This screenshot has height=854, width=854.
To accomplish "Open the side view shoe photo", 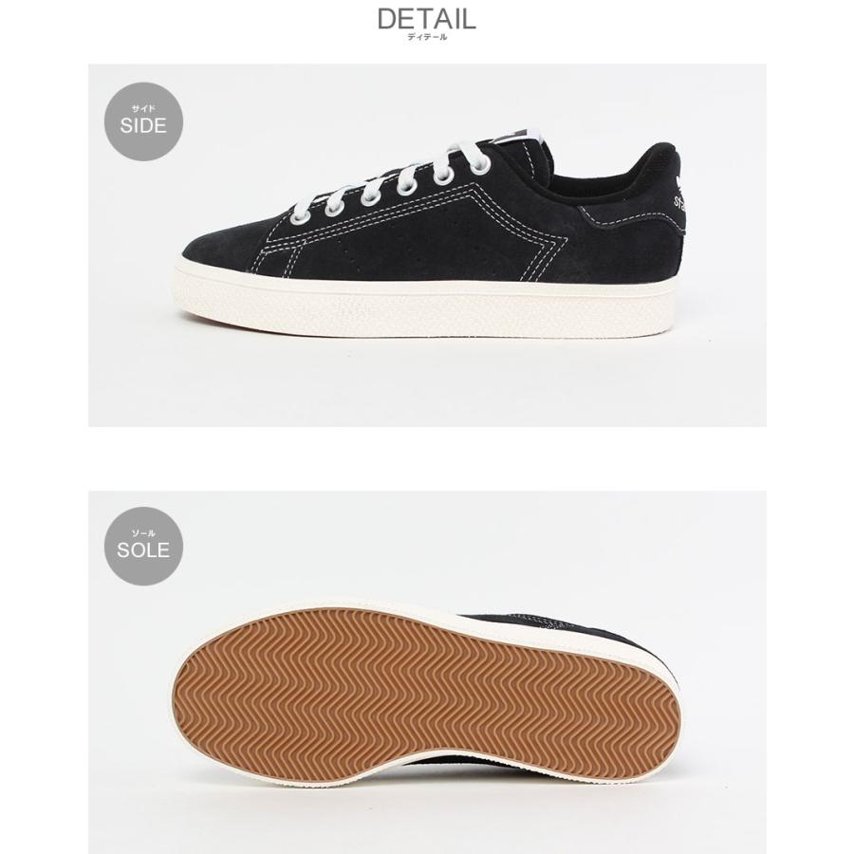I will coord(427,245).
